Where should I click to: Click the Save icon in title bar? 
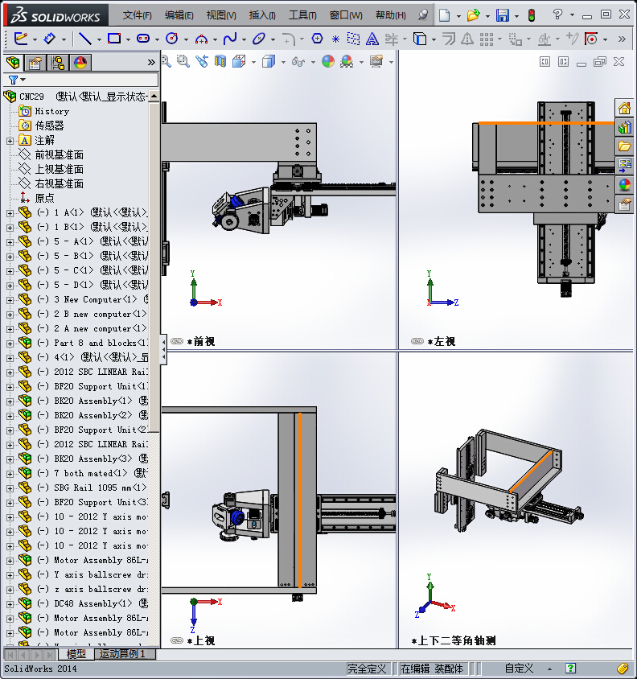tap(503, 15)
